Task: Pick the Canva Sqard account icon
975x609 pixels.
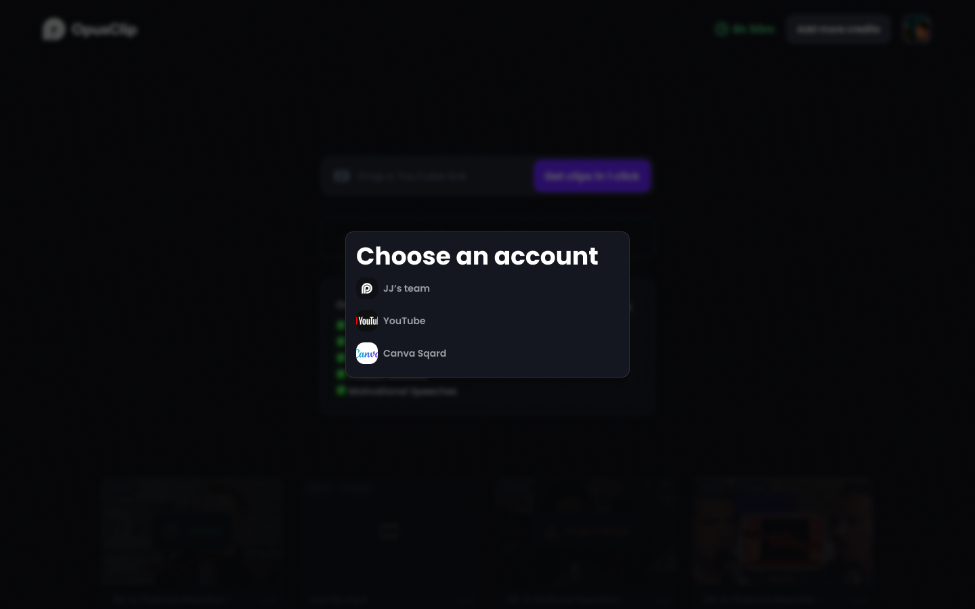Action: point(367,353)
